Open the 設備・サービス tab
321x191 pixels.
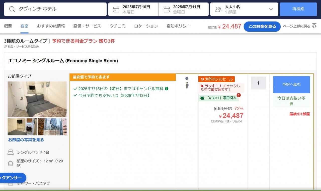click(87, 26)
